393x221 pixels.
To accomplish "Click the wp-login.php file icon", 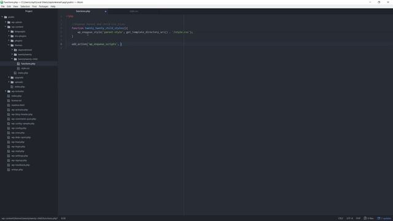I will click(x=9, y=147).
